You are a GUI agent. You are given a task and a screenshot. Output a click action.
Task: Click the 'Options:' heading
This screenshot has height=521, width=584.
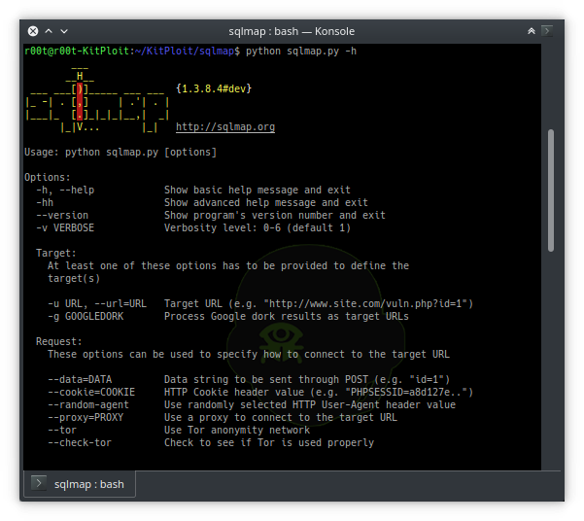click(x=48, y=177)
